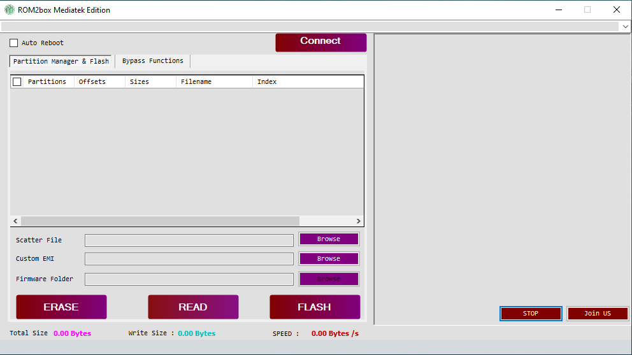Browse for a Custom EMI file
The height and width of the screenshot is (355, 632).
click(329, 259)
